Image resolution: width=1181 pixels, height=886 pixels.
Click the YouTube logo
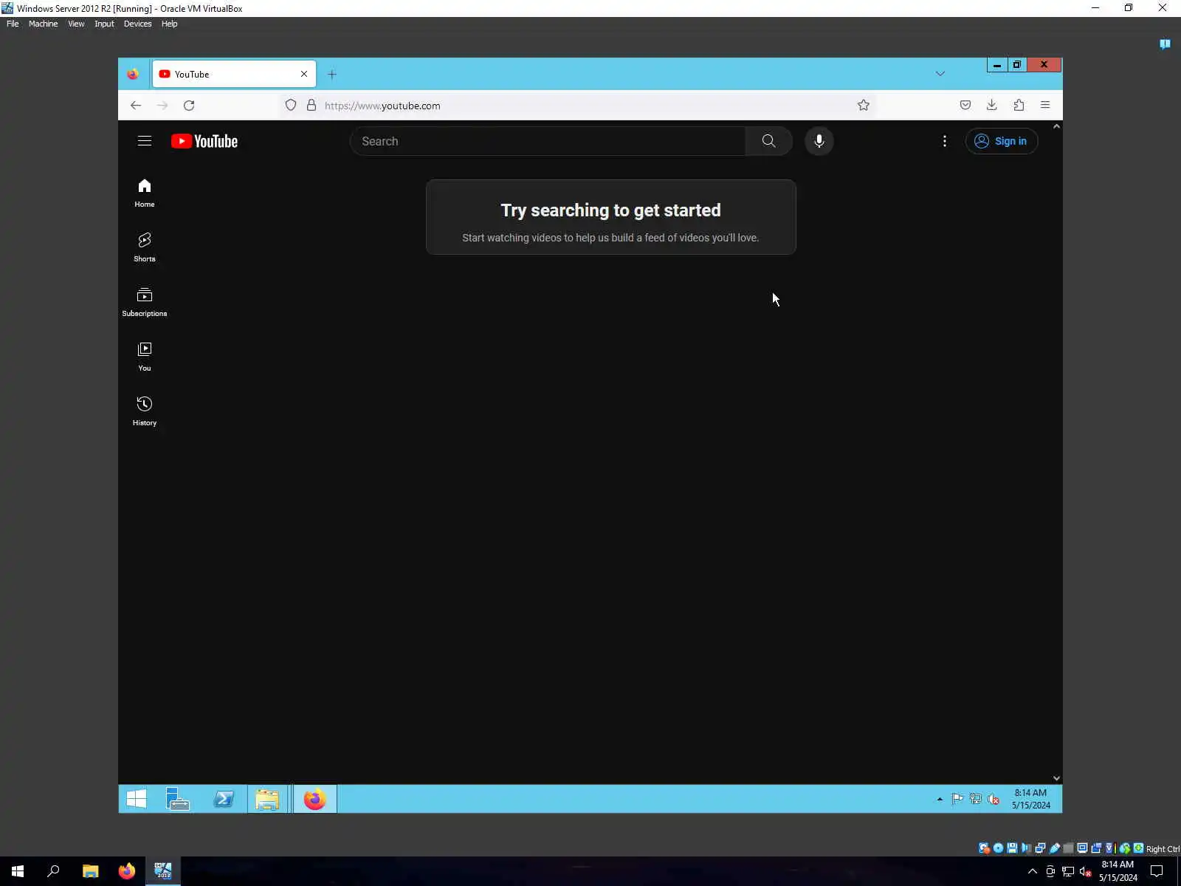pos(204,141)
